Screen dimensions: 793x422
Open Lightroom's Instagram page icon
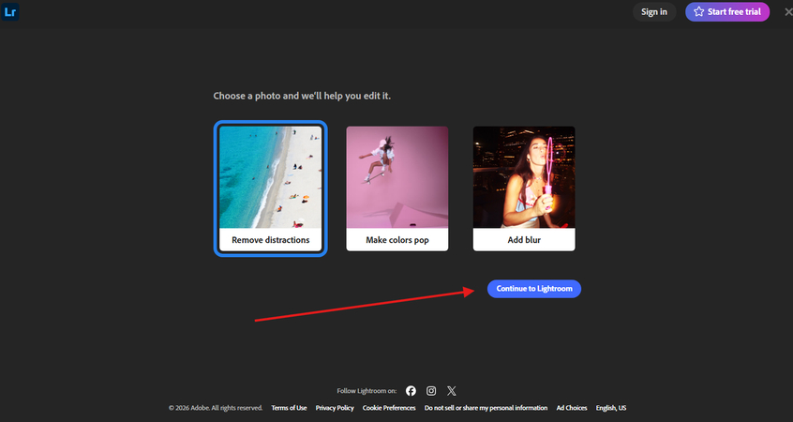click(431, 391)
